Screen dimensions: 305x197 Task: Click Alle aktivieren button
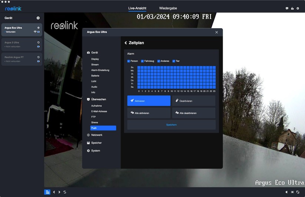point(149,113)
